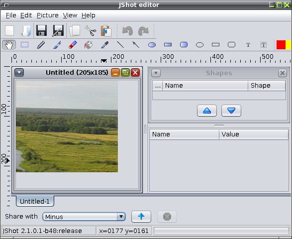This screenshot has width=292, height=239.
Task: Choose the Brush painting tool
Action: coord(57,45)
